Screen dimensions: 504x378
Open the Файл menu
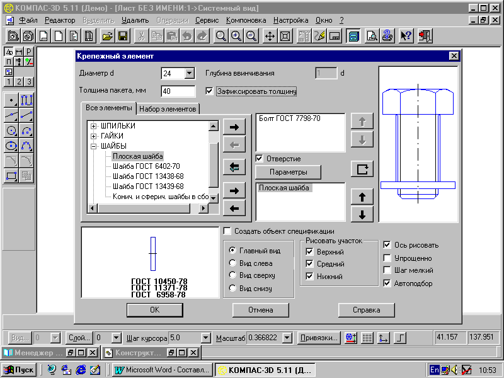click(x=28, y=20)
